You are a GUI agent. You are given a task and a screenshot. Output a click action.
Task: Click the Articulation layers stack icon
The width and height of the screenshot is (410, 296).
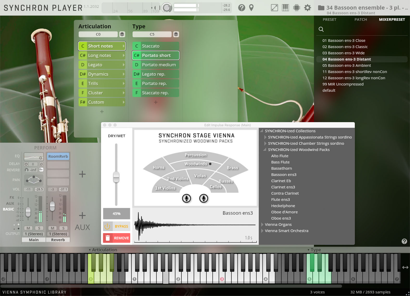click(122, 34)
